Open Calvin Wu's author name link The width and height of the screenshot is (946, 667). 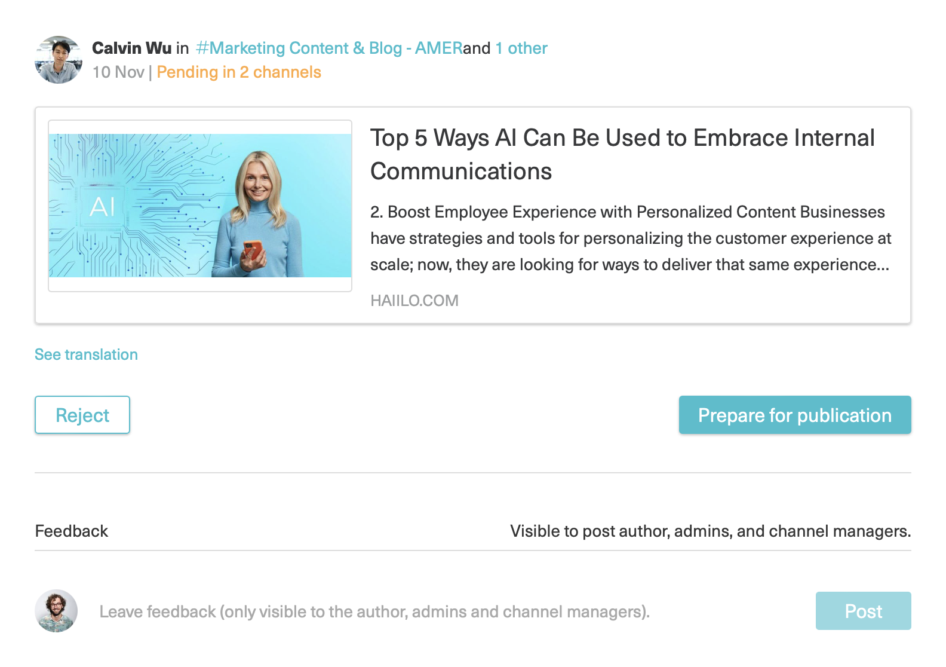pos(131,48)
